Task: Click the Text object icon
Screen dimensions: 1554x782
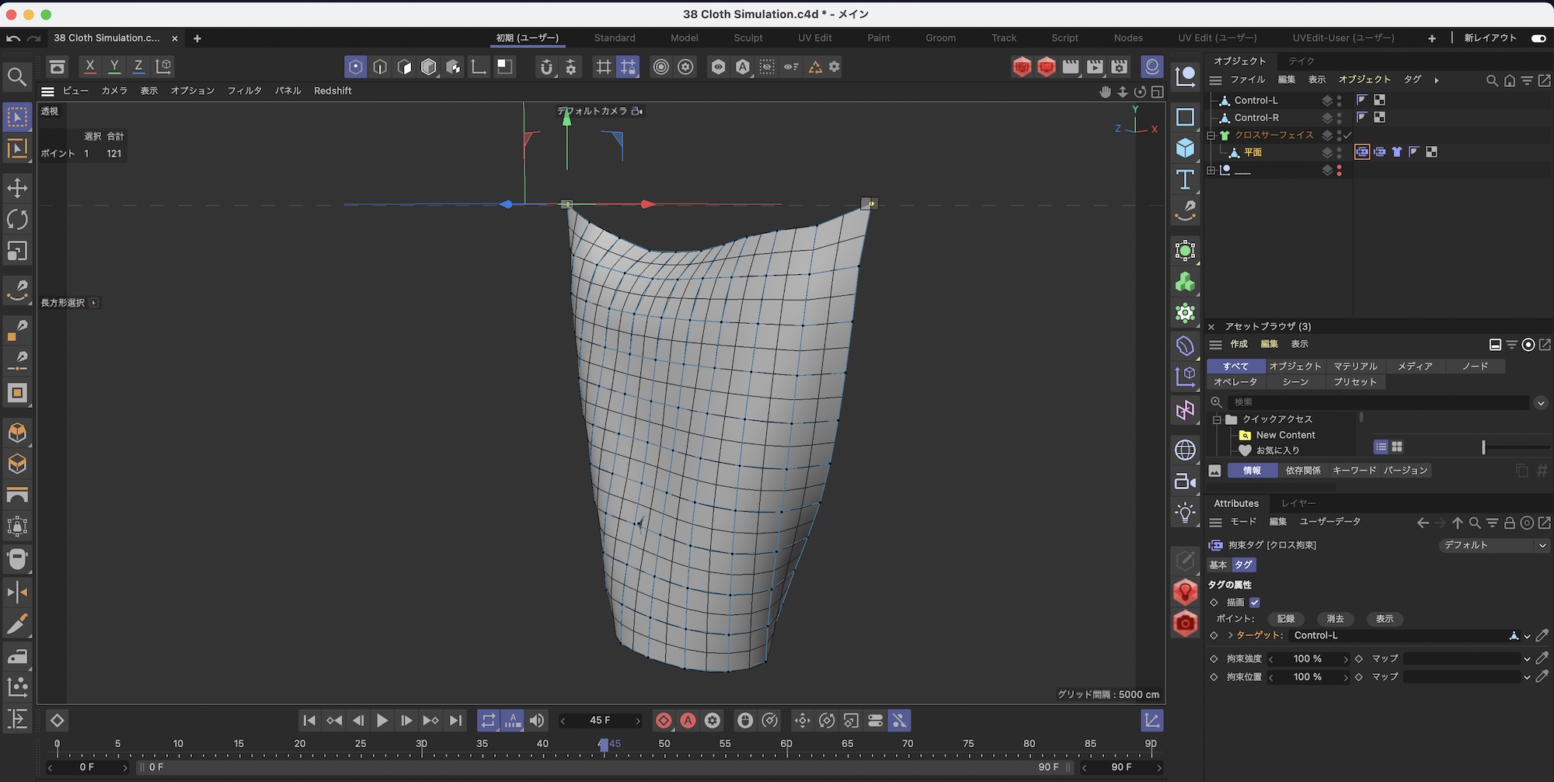Action: (x=1185, y=179)
